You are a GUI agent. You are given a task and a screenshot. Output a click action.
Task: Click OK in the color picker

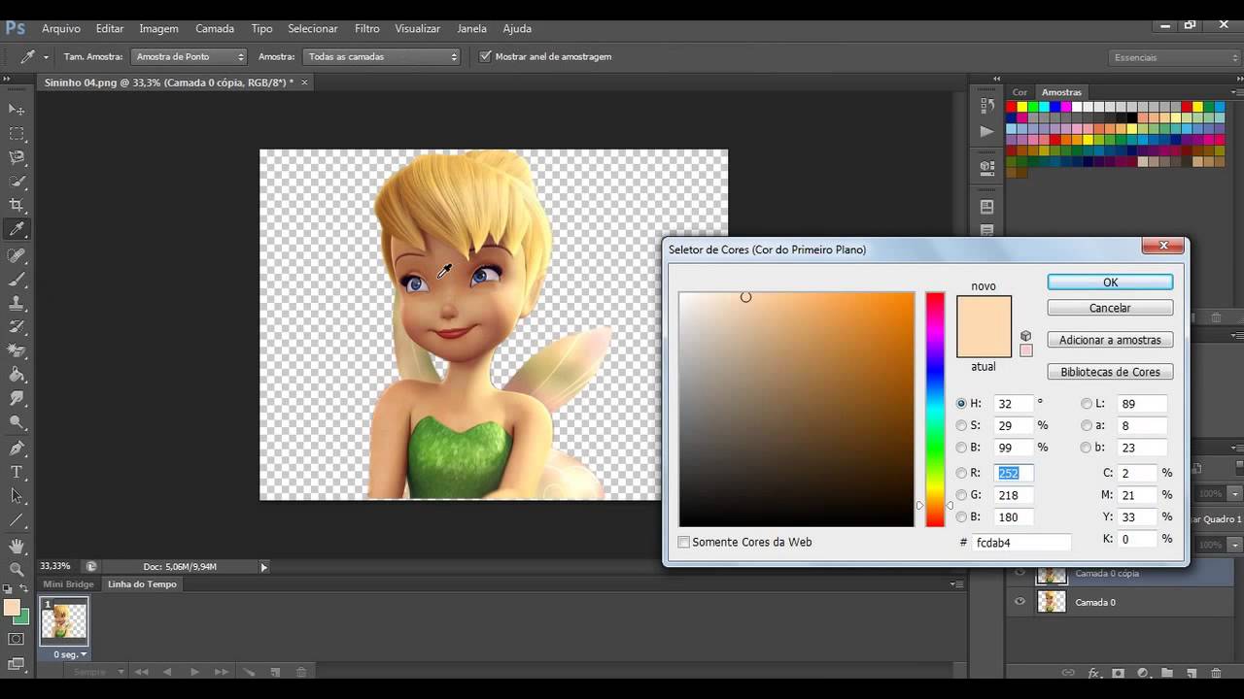point(1110,283)
